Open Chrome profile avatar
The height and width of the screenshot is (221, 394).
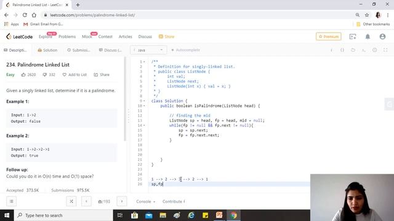pos(378,15)
